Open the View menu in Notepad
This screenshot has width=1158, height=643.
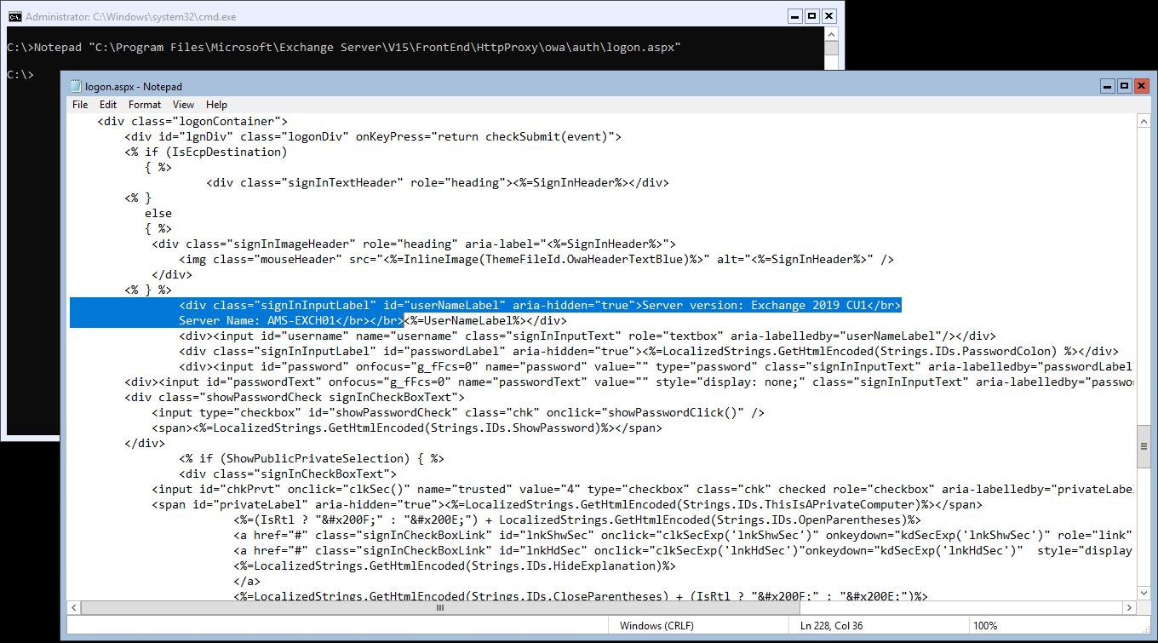pos(183,105)
